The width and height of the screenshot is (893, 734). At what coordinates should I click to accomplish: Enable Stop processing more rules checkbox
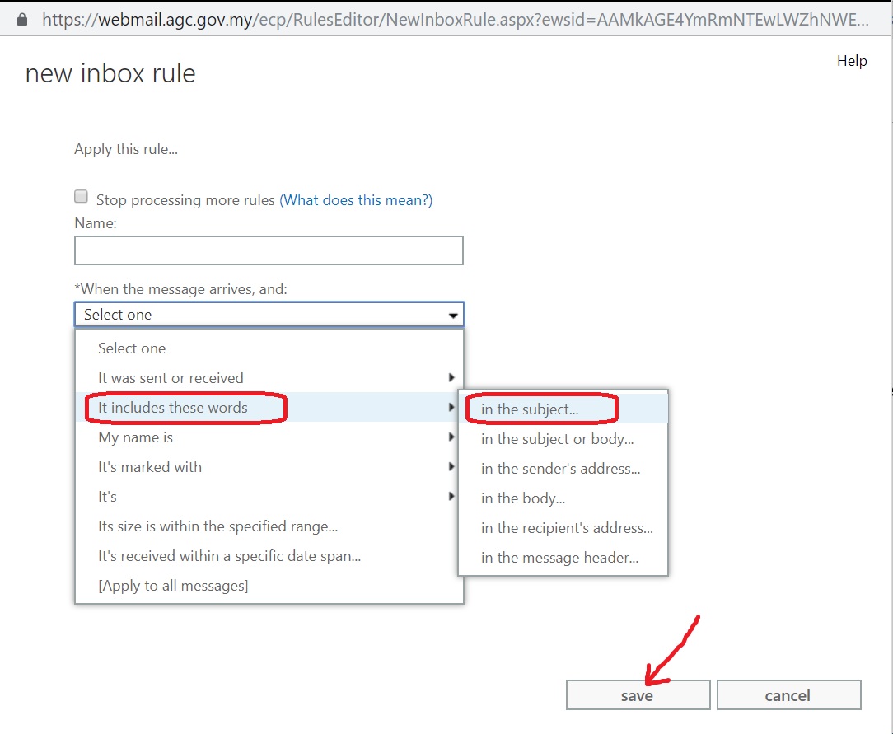[x=81, y=197]
